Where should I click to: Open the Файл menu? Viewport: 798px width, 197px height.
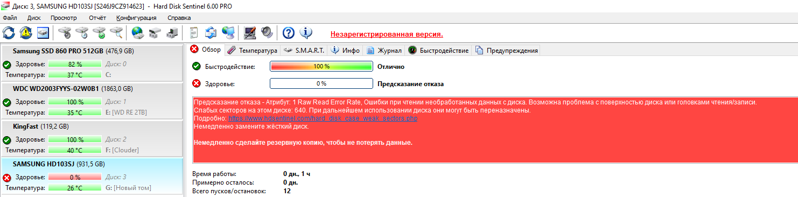(10, 18)
